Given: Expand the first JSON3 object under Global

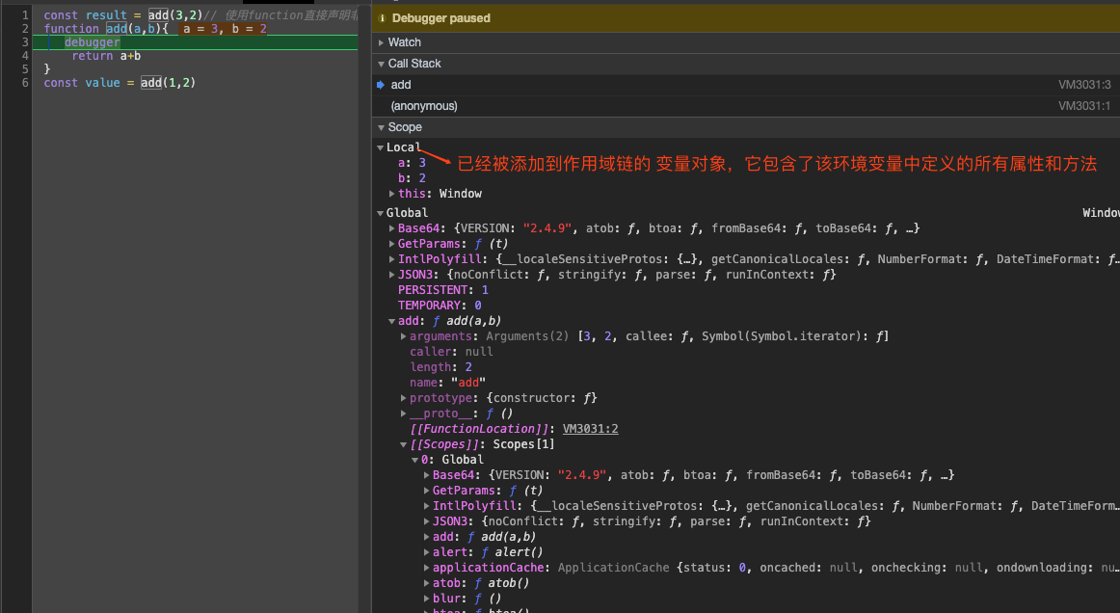Looking at the screenshot, I should pos(392,275).
